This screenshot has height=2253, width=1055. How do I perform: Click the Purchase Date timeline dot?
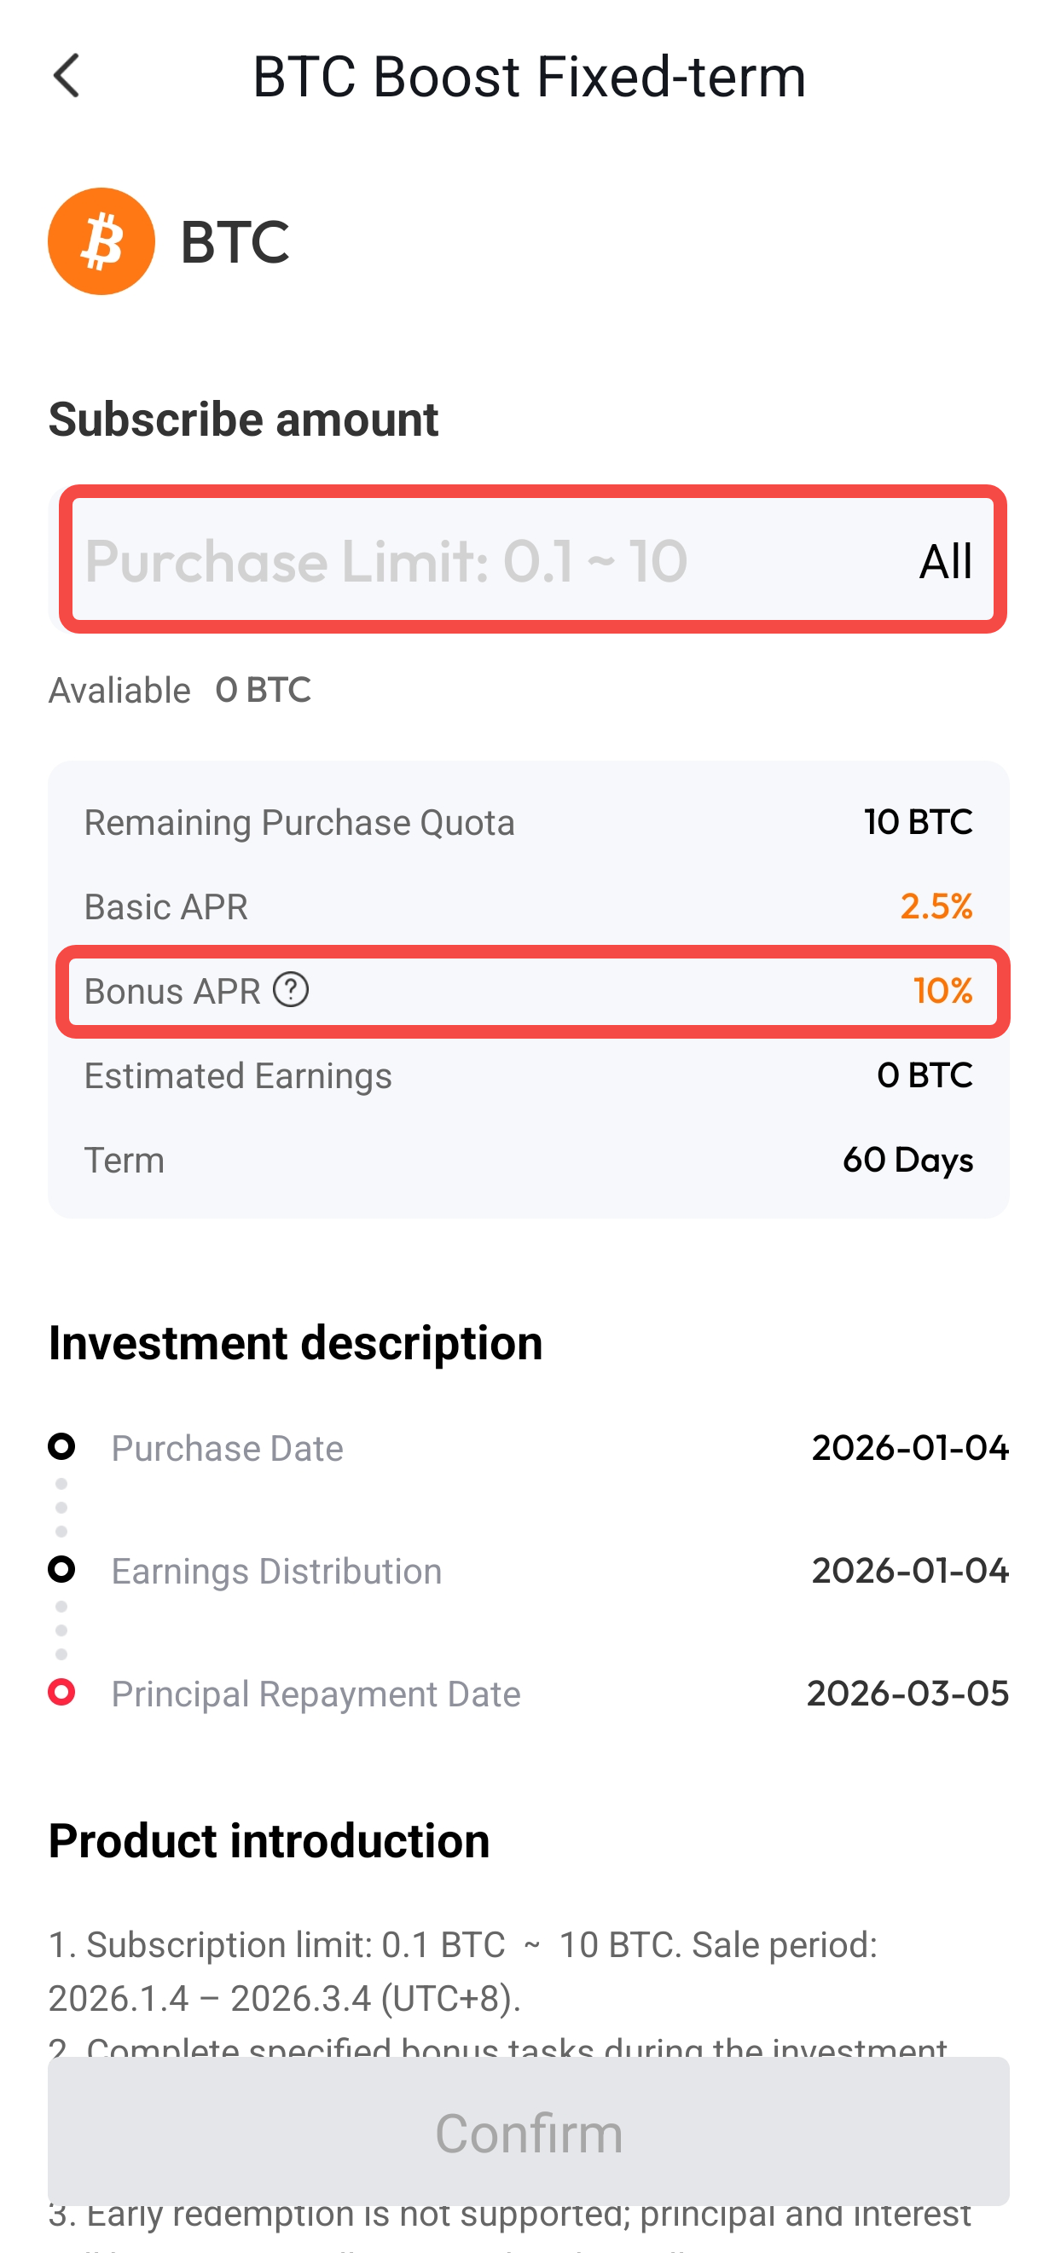click(x=61, y=1446)
